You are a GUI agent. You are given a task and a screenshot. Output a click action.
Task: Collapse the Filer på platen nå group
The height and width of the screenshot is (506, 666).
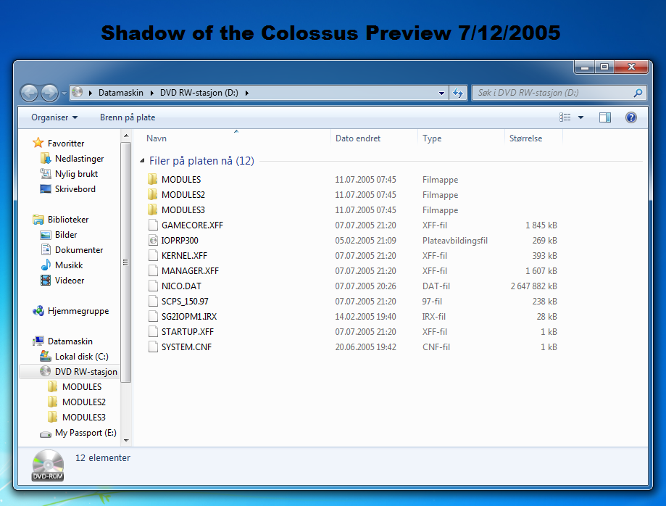click(142, 161)
